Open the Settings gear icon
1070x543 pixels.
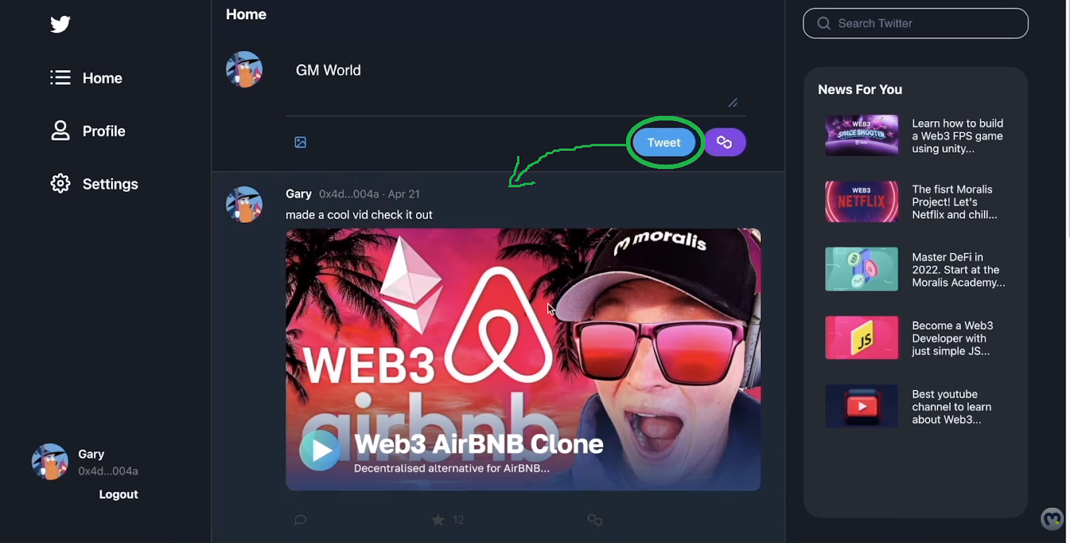(x=60, y=183)
